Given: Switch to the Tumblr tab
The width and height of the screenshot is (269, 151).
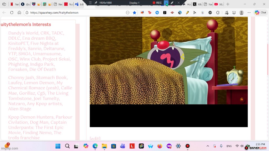Looking at the screenshot, I should point(25,4).
